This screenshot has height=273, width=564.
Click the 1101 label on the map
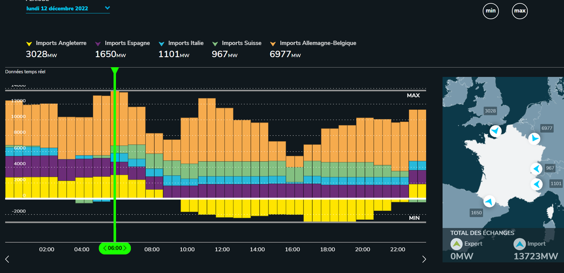coord(556,183)
